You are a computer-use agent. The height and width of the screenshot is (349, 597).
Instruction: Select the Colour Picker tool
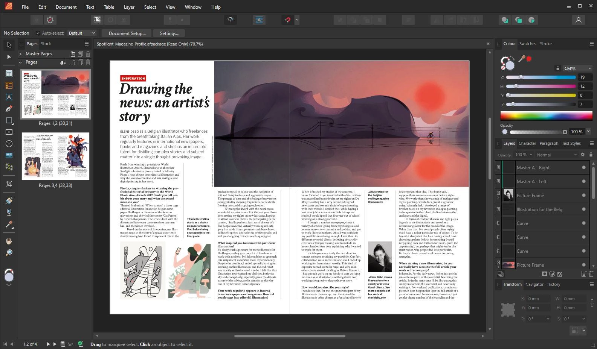(9, 225)
